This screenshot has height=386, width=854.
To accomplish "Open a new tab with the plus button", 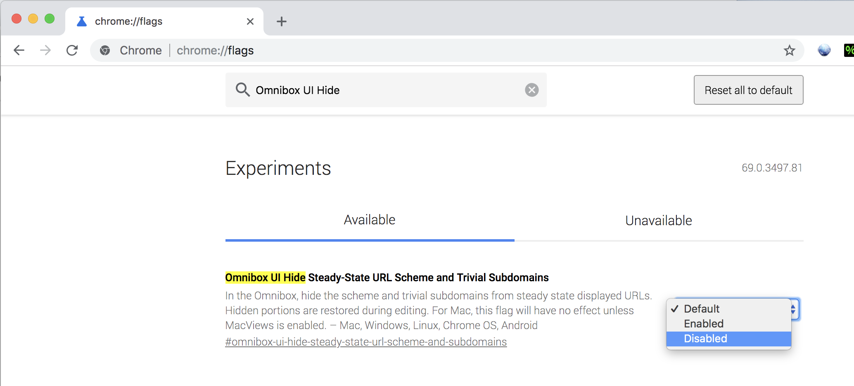I will [281, 21].
